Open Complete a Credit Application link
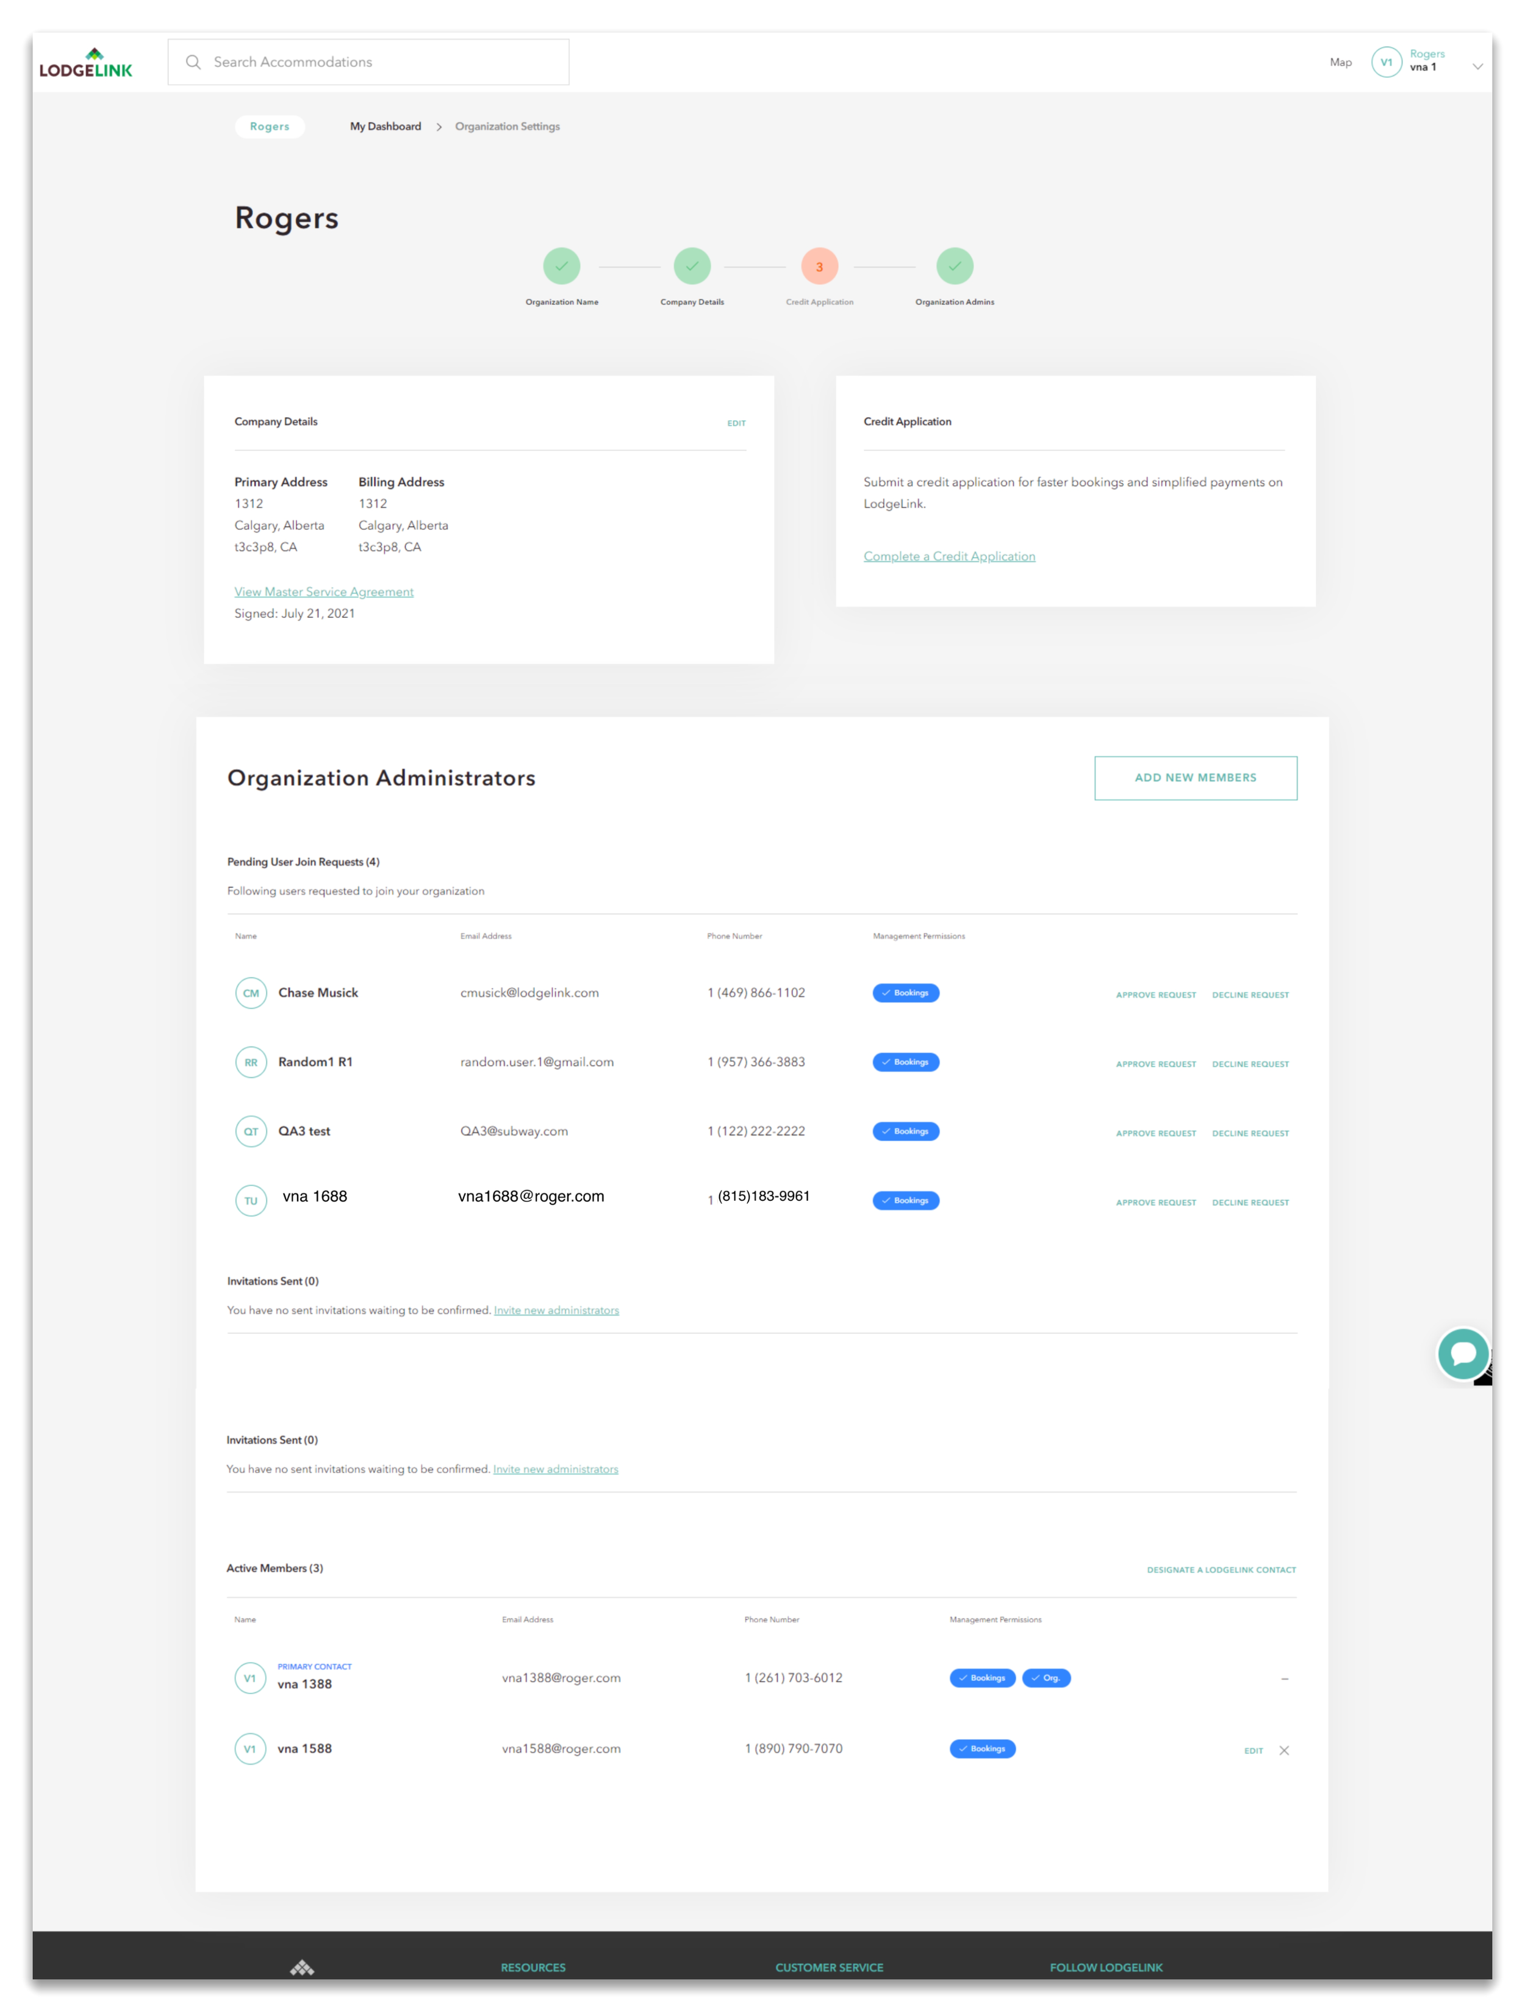This screenshot has height=2012, width=1525. (949, 557)
